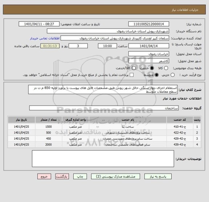The width and height of the screenshot is (209, 202).
Task: Click the deadline time field 10:00
Action: [x=107, y=46]
